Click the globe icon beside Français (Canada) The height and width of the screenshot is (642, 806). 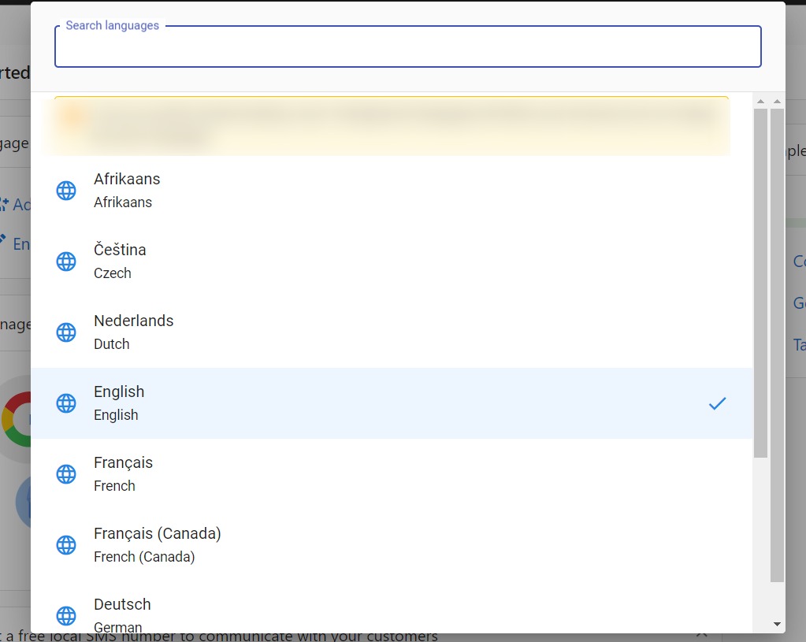(x=66, y=544)
